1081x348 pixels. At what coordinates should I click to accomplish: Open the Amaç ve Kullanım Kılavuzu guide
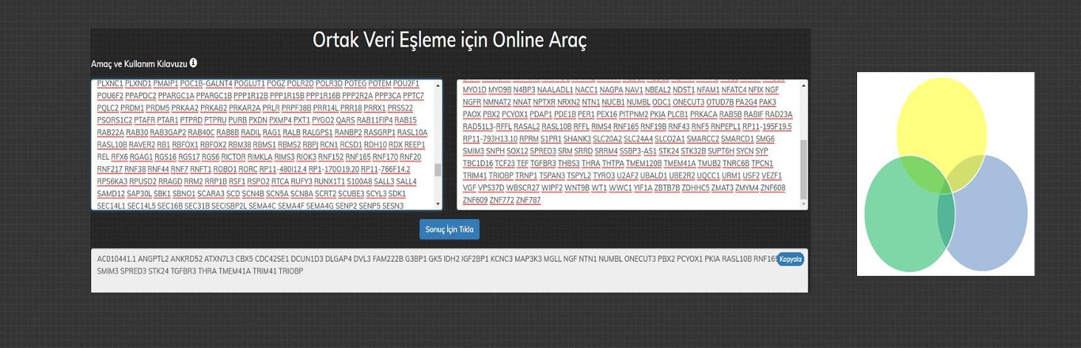point(138,63)
